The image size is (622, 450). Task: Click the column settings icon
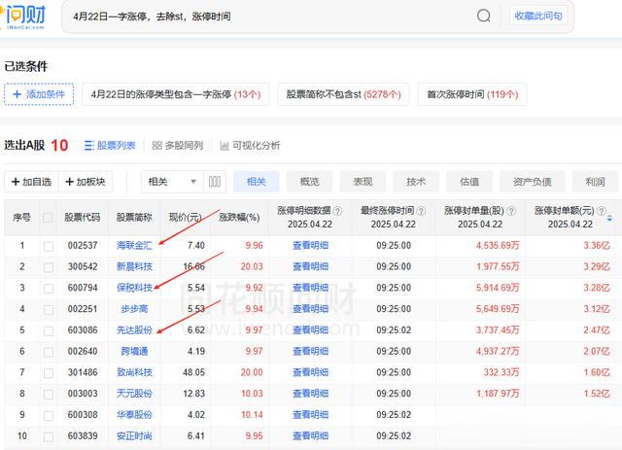(x=215, y=182)
